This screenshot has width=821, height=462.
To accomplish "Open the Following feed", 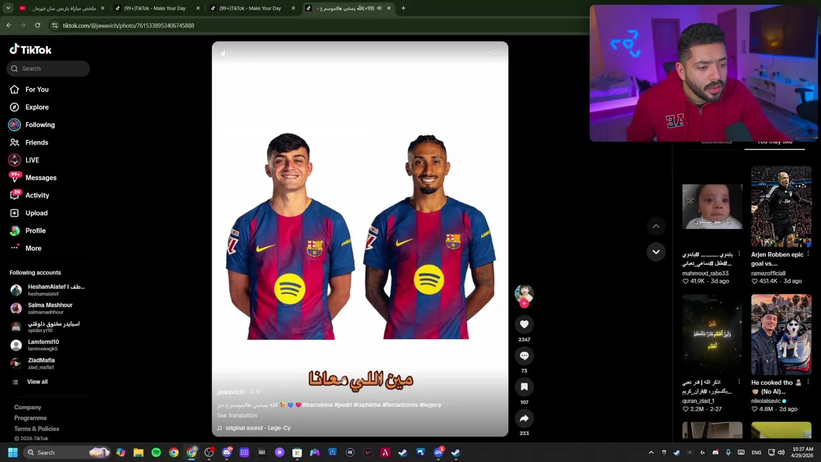I will 32,124.
